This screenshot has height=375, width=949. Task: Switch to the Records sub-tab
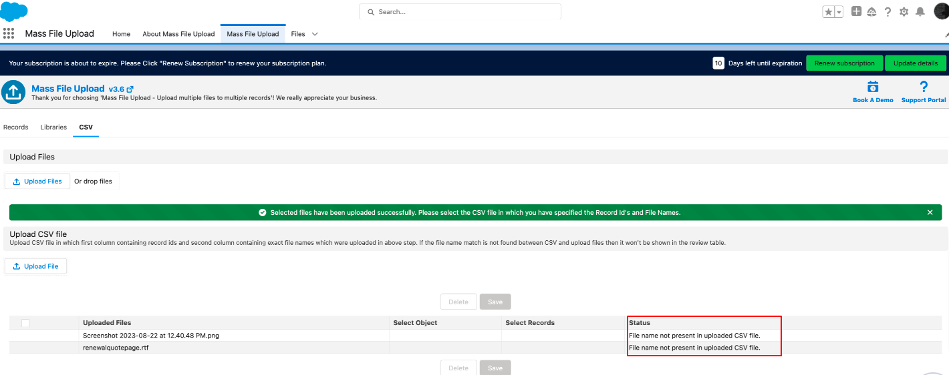[16, 127]
